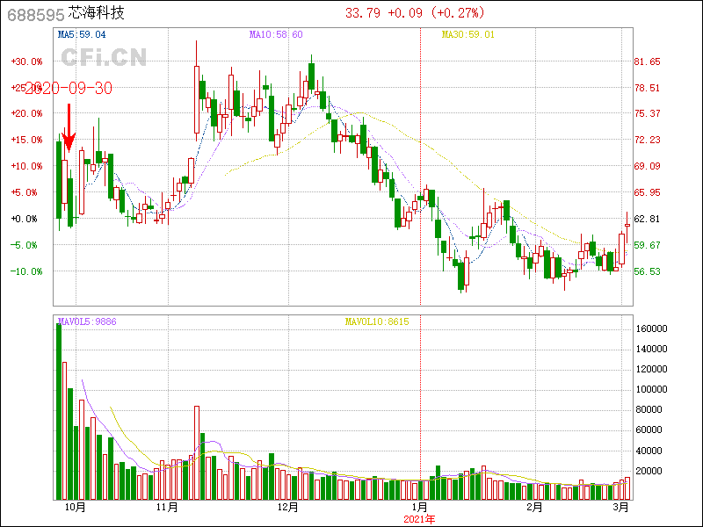Jump to 10月 on the time axis
Screen dimensions: 703x527
click(75, 508)
